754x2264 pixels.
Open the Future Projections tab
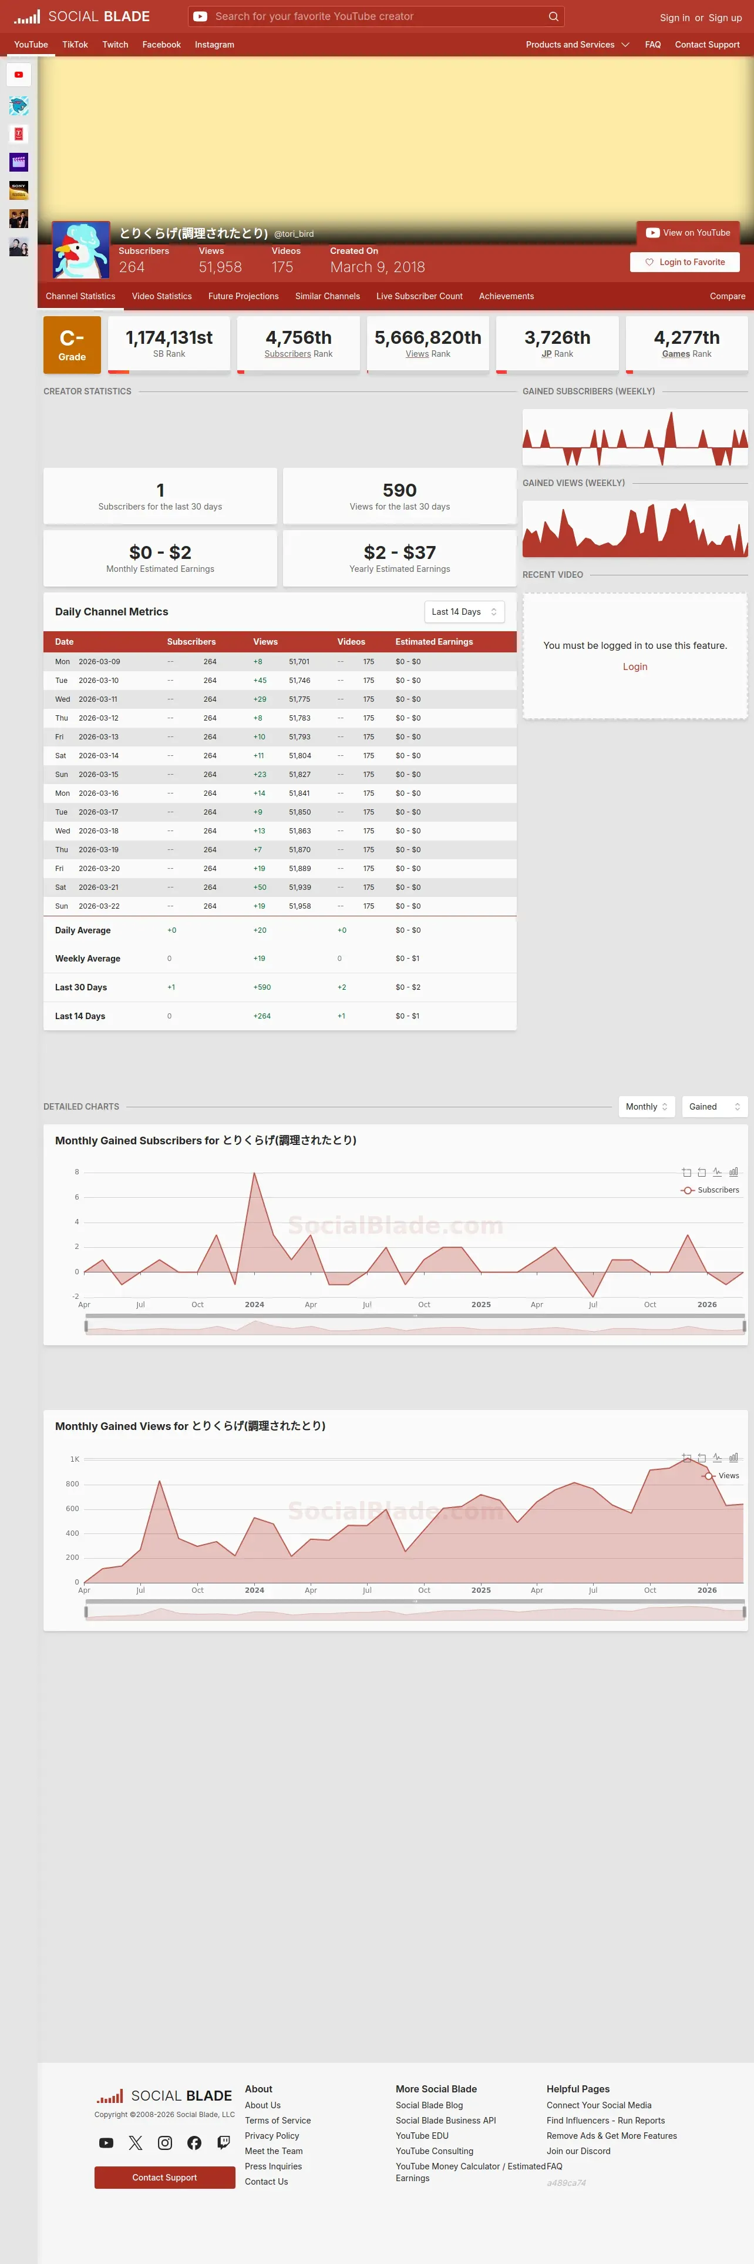(243, 296)
